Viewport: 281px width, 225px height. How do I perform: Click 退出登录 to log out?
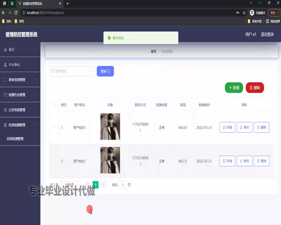(x=268, y=34)
